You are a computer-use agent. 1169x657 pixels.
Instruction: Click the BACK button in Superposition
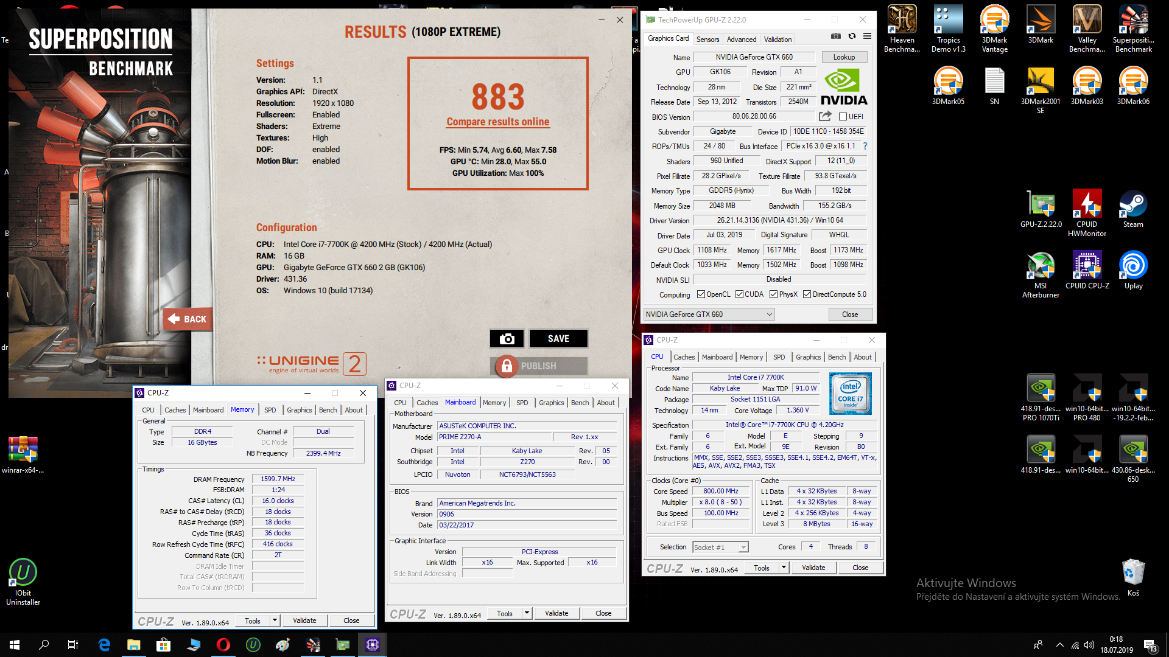tap(188, 319)
